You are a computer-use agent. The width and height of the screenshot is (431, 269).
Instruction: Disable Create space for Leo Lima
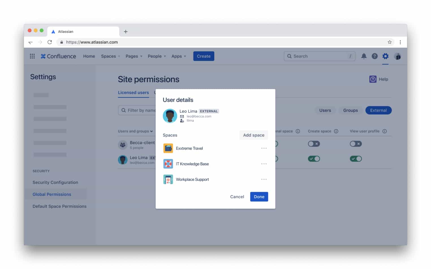(314, 159)
